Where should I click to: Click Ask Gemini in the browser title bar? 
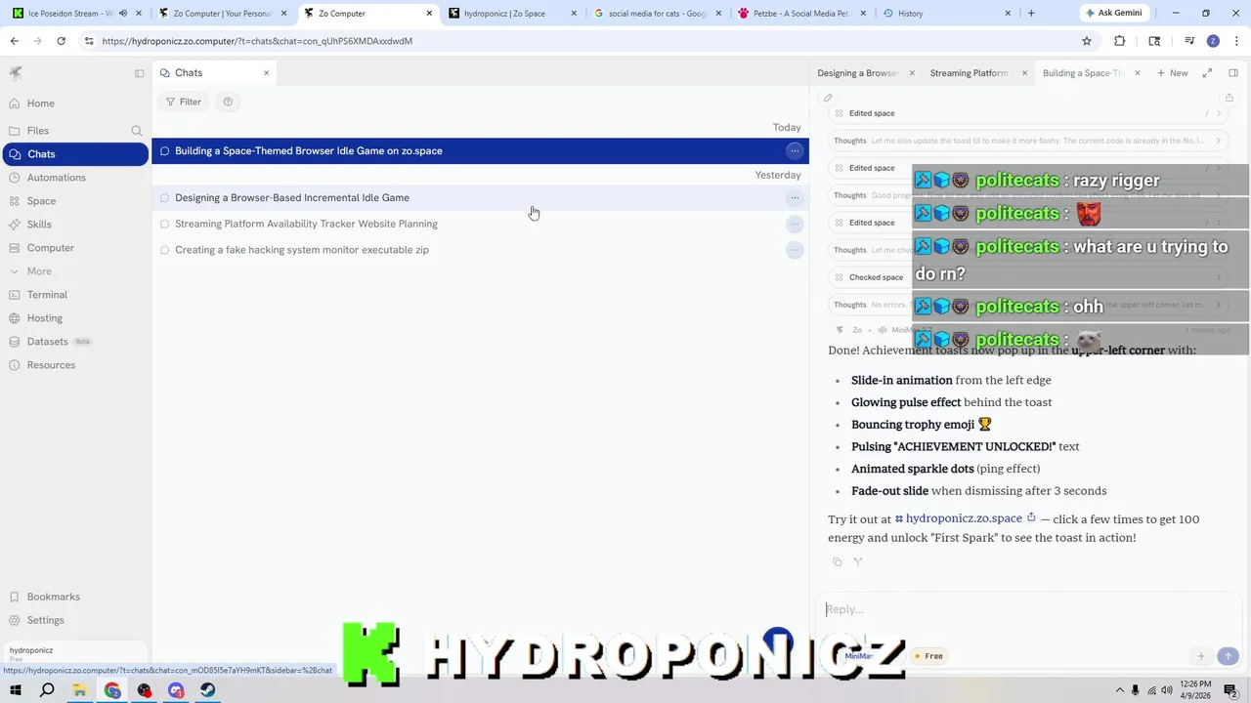(1112, 14)
